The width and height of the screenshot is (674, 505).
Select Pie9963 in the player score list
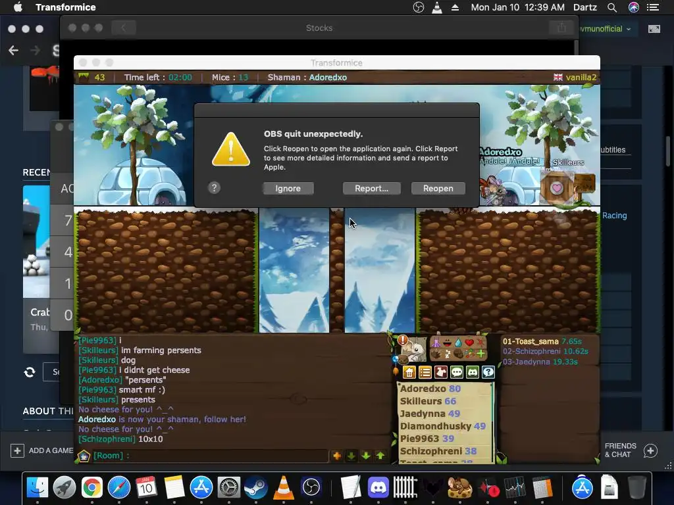427,439
